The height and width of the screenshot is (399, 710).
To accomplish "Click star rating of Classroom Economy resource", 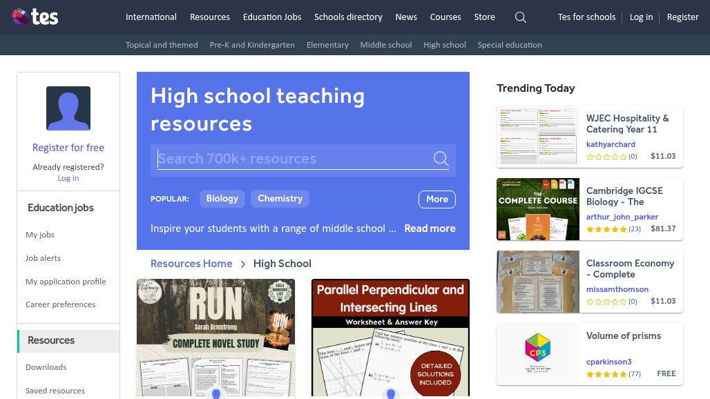I will tap(606, 301).
